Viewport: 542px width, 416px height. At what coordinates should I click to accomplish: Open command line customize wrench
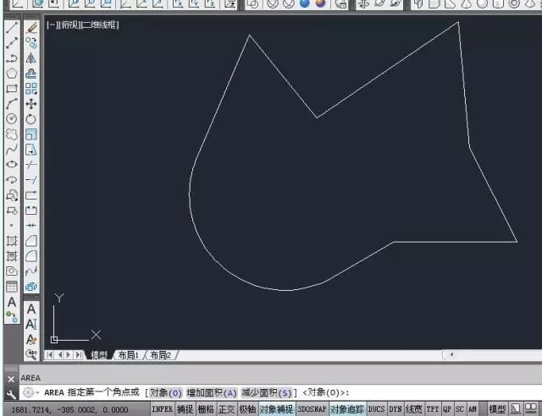11,394
